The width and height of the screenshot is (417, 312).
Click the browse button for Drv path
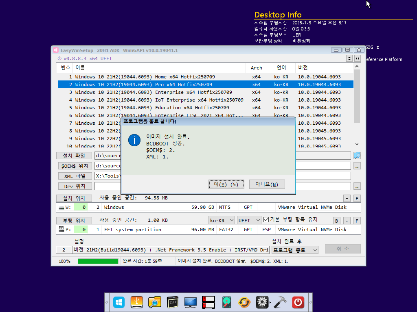pos(357,186)
